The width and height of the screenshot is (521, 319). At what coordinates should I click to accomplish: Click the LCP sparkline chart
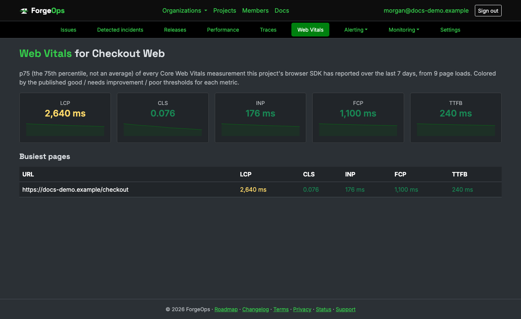(65, 130)
